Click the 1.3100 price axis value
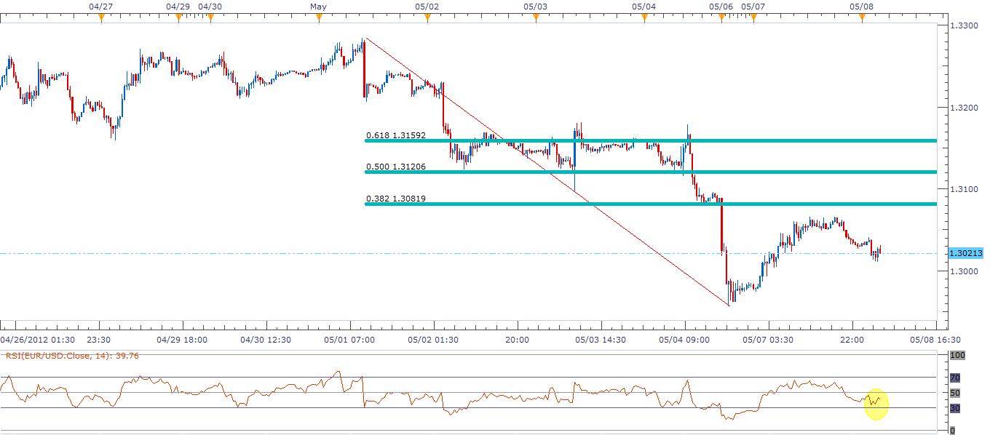Screen dimensions: 990x435 tap(963, 189)
